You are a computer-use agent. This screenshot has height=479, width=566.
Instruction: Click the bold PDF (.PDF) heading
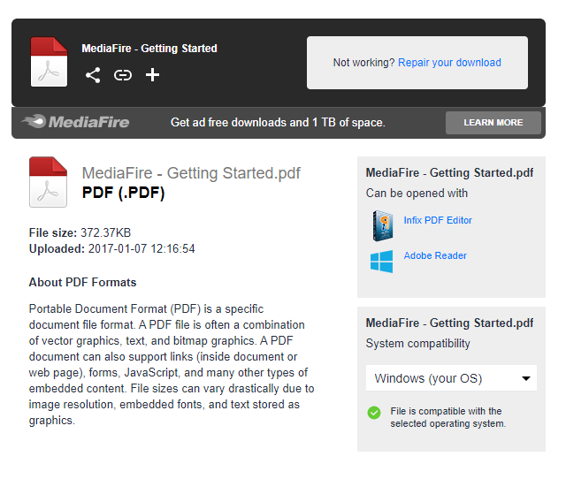123,192
